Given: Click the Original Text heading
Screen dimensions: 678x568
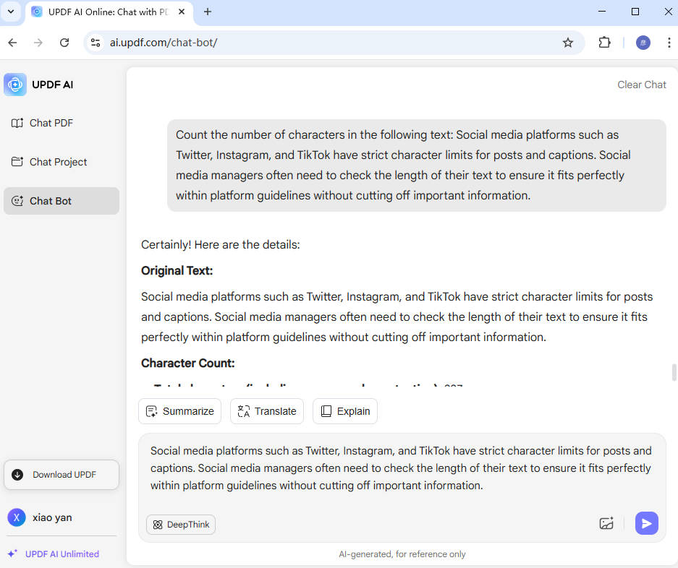Looking at the screenshot, I should (x=177, y=271).
